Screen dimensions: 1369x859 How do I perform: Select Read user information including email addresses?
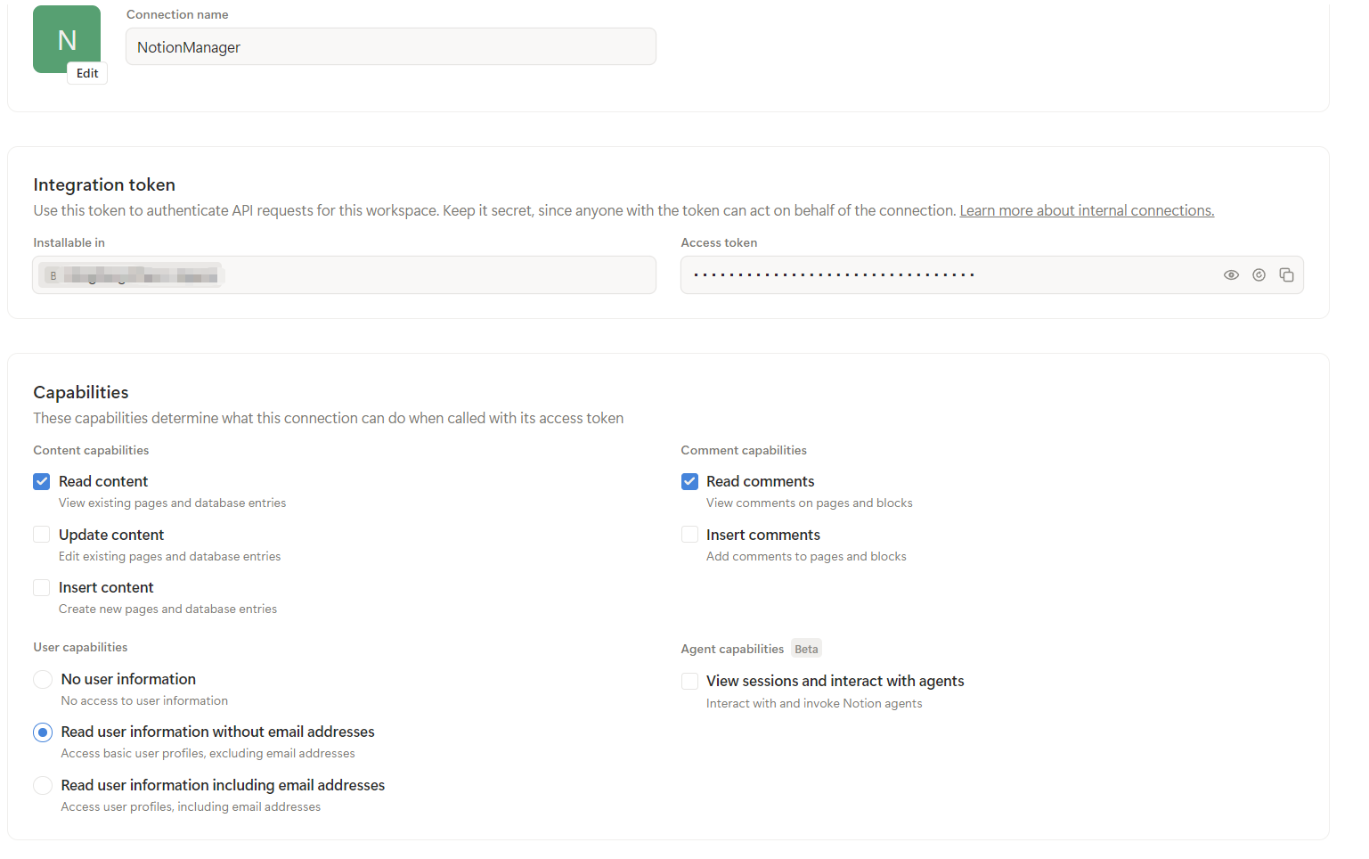(x=43, y=786)
